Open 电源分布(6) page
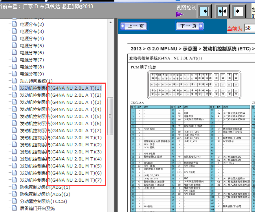Screen dimensions: 255x212 pyautogui.click(x=32, y=53)
